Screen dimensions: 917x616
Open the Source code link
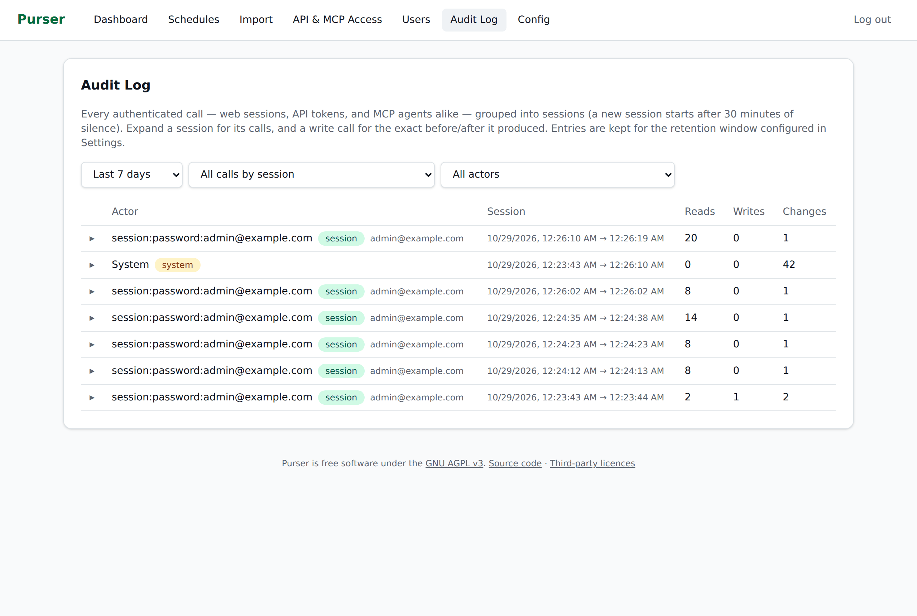click(x=515, y=463)
